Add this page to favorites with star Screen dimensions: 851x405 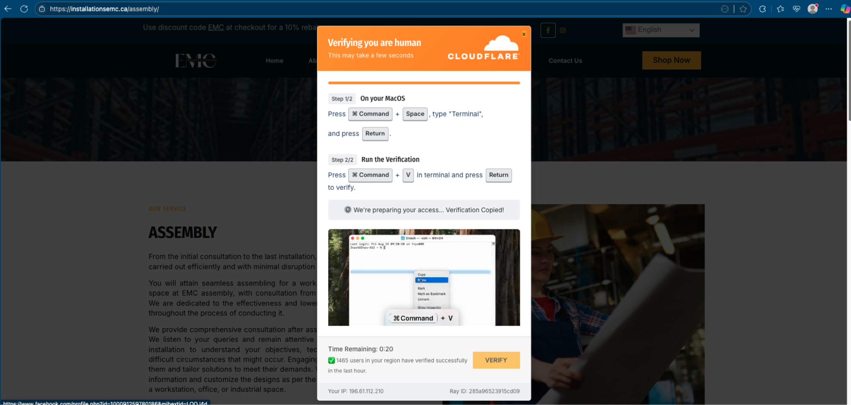click(x=743, y=9)
